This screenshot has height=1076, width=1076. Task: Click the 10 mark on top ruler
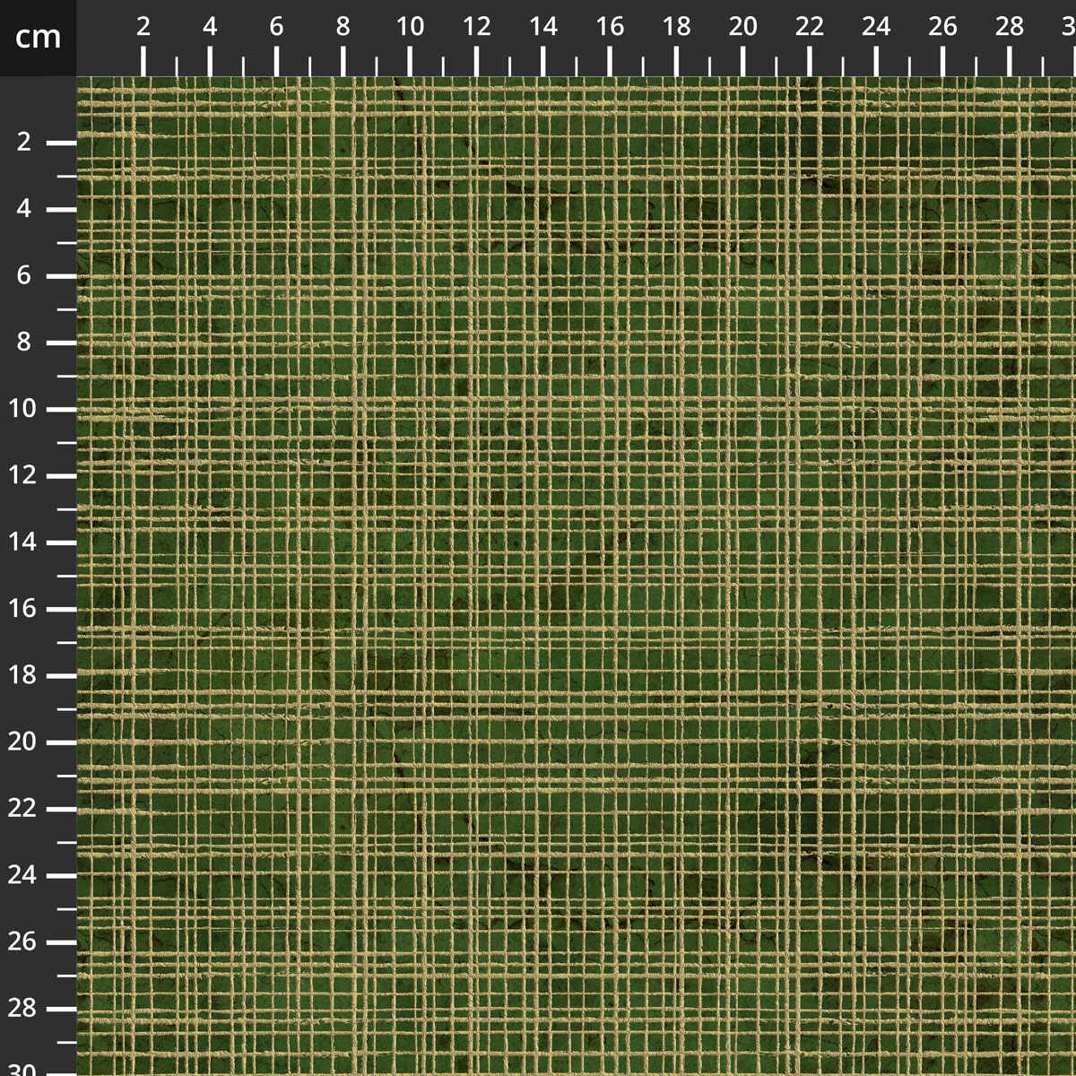pyautogui.click(x=410, y=27)
